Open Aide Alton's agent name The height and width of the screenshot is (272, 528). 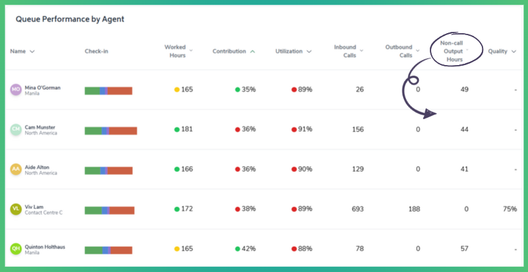[36, 167]
